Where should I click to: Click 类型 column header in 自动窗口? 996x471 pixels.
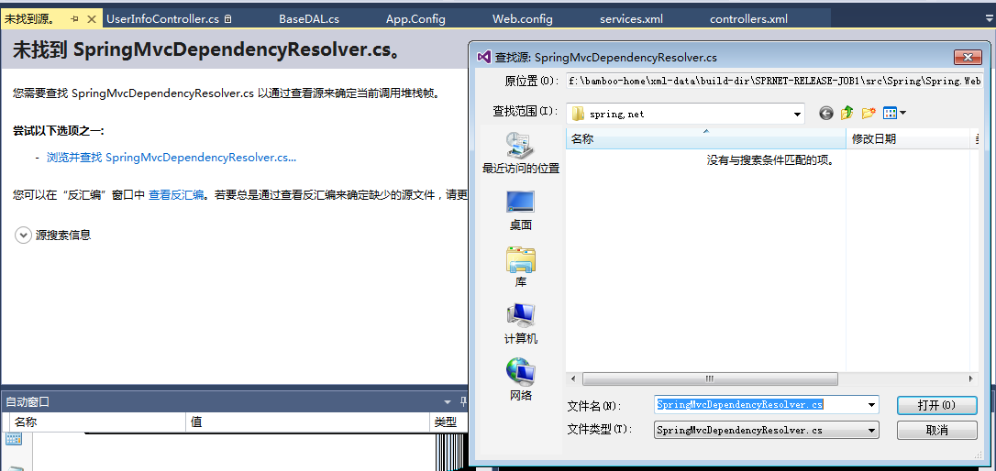point(448,422)
